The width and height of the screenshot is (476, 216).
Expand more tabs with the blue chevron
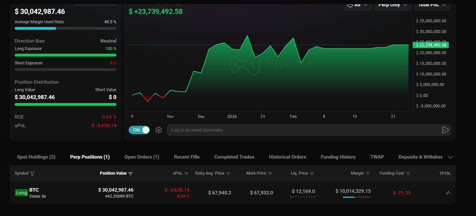450,157
